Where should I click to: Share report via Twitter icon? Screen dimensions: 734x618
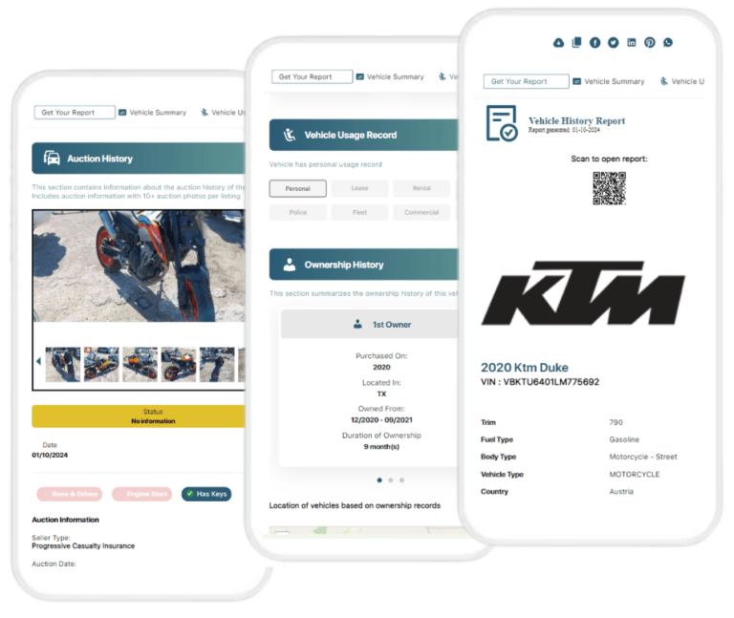[613, 43]
